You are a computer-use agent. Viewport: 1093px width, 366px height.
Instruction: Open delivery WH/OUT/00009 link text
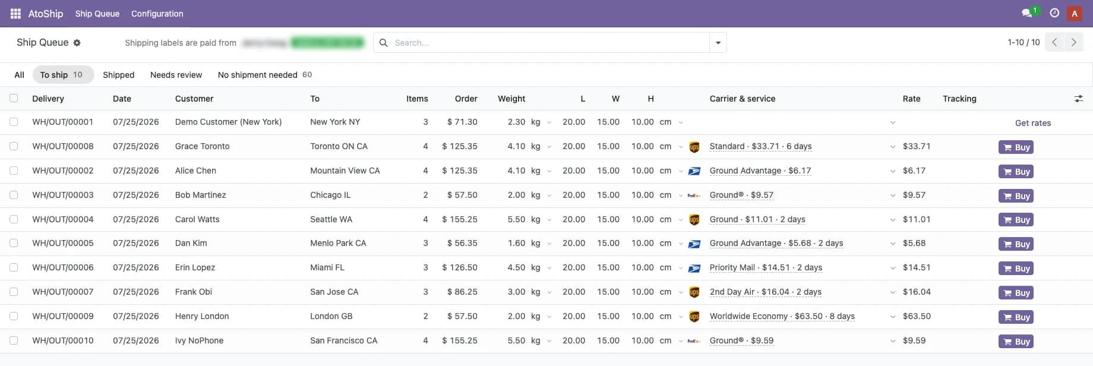click(x=63, y=316)
